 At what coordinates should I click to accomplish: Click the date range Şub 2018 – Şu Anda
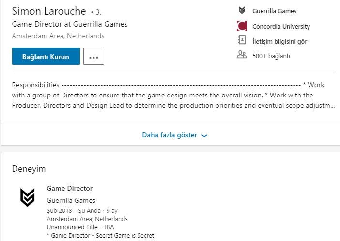pyautogui.click(x=74, y=210)
